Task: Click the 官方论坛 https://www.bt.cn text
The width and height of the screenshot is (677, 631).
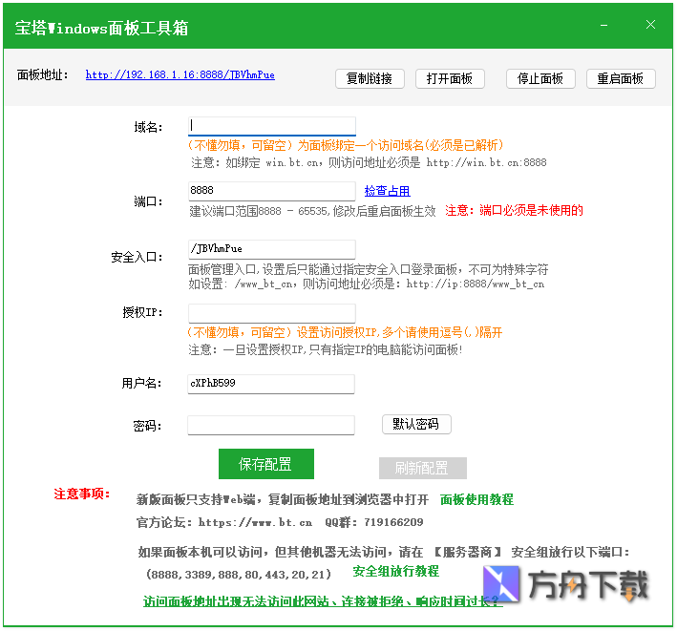Action: tap(224, 522)
